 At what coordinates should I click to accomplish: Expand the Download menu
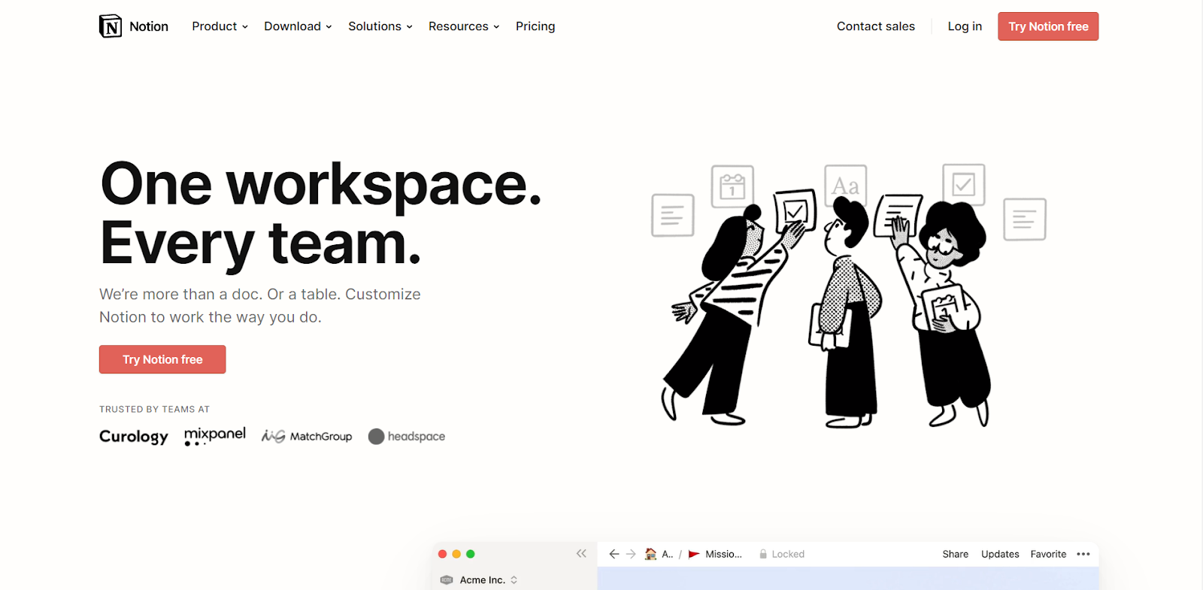pos(298,26)
